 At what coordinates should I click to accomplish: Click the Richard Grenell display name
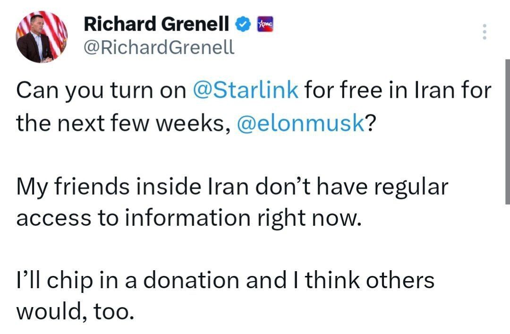point(157,24)
